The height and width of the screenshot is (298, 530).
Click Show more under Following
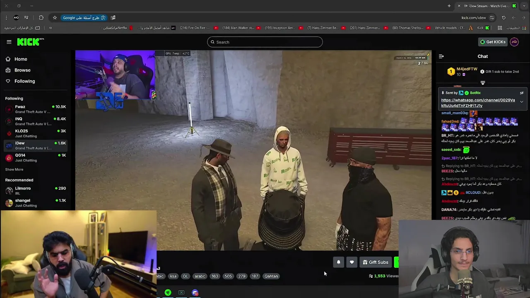(14, 169)
